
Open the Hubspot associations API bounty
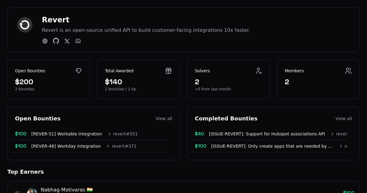point(267,134)
